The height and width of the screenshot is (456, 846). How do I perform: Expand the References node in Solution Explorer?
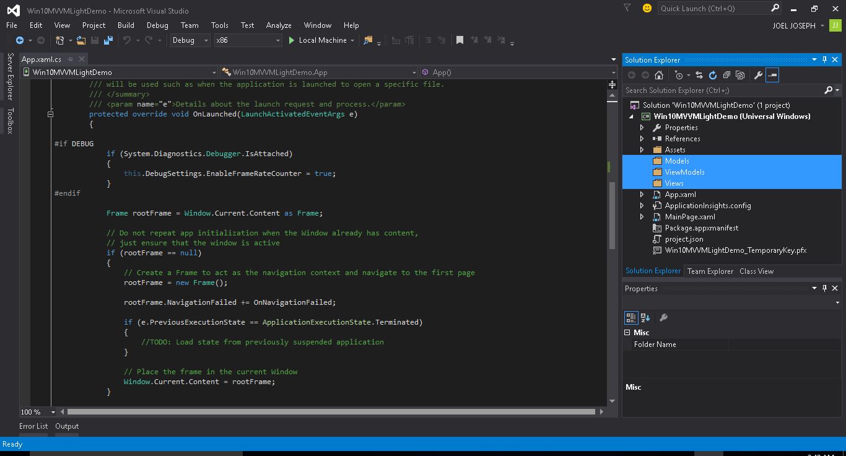642,139
